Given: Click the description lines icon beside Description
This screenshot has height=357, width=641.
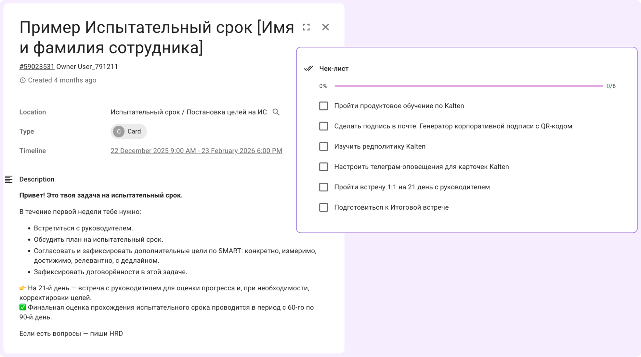Looking at the screenshot, I should [x=9, y=180].
